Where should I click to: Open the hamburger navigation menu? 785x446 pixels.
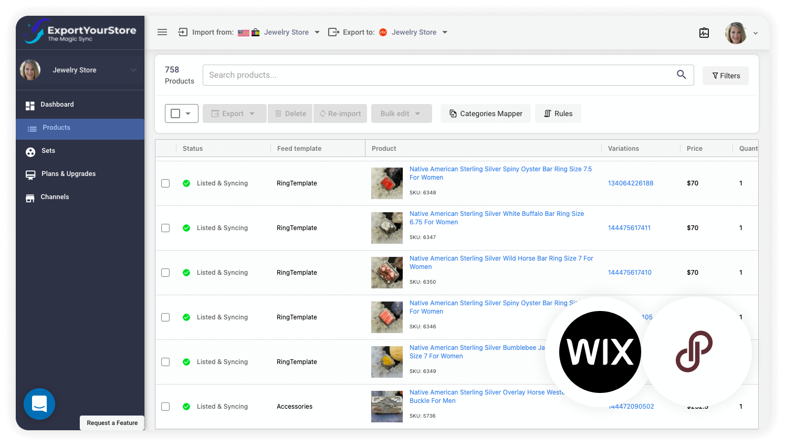pos(162,32)
